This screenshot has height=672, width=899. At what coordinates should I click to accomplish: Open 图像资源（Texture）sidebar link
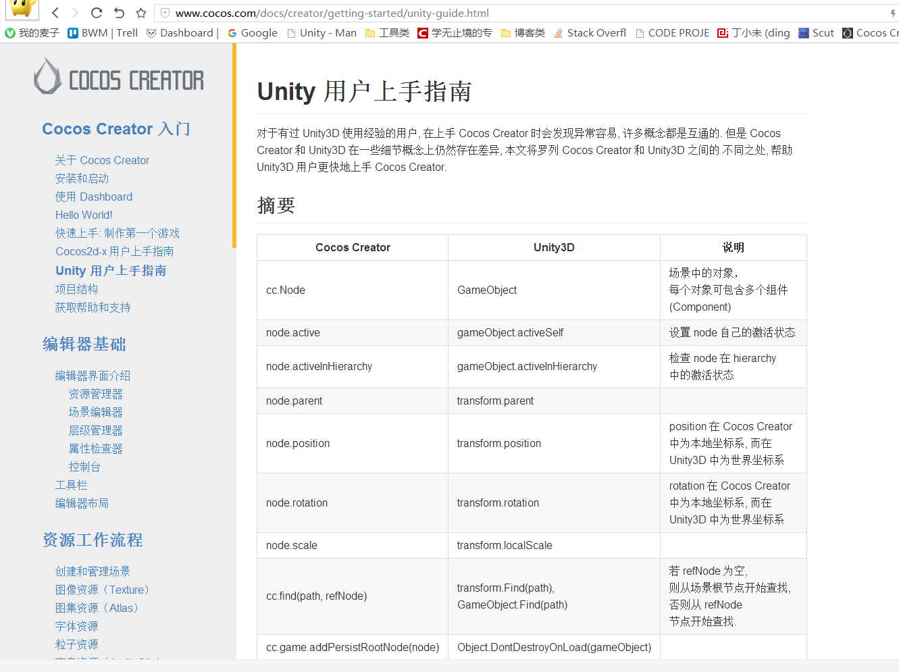pyautogui.click(x=102, y=590)
